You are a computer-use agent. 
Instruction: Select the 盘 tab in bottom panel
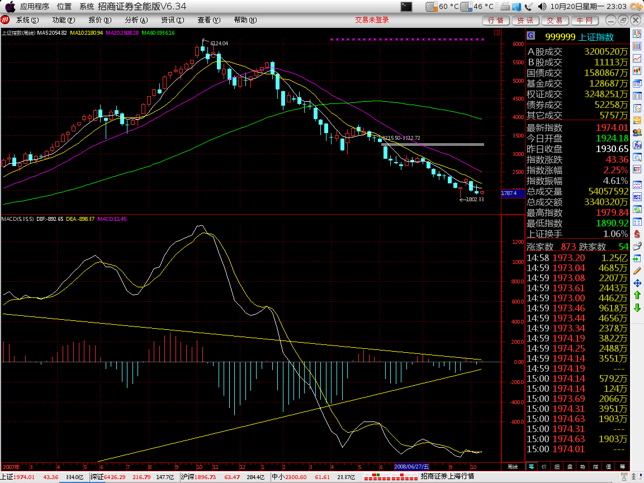point(570,467)
